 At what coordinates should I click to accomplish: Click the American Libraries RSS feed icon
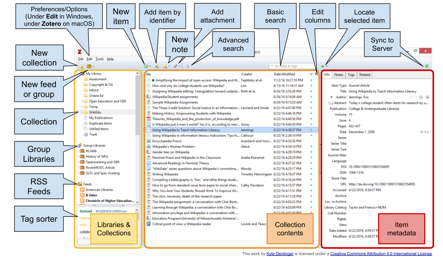pyautogui.click(x=82, y=190)
